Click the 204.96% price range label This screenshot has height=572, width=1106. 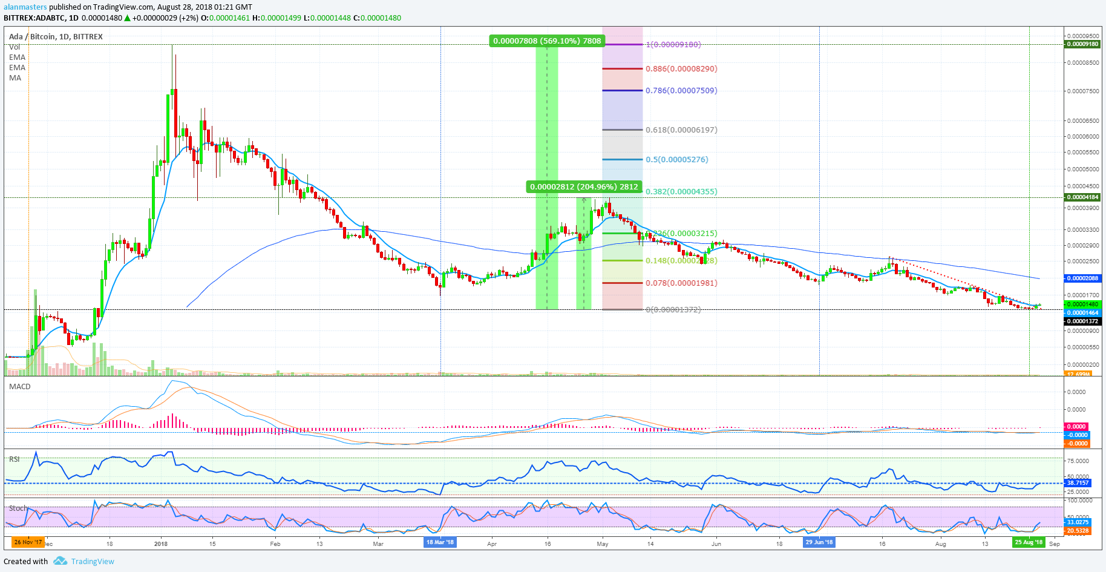click(x=584, y=186)
